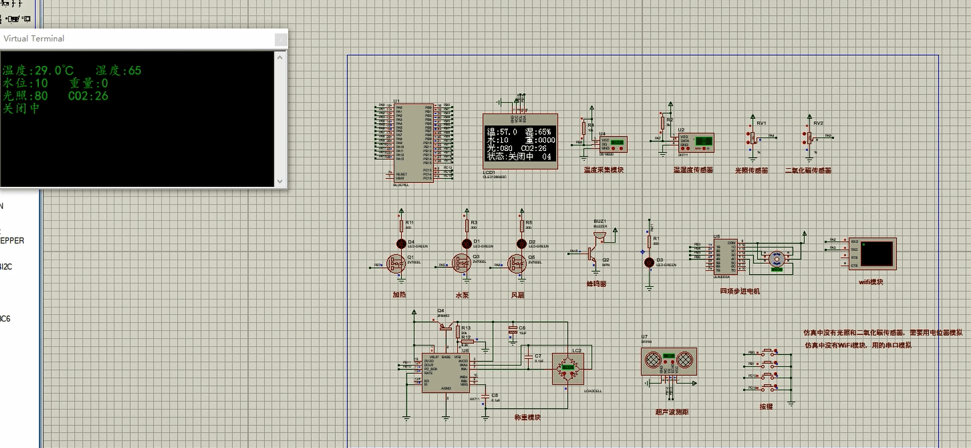Click the HX711 weighing chip U6
The height and width of the screenshot is (448, 971).
tap(446, 373)
